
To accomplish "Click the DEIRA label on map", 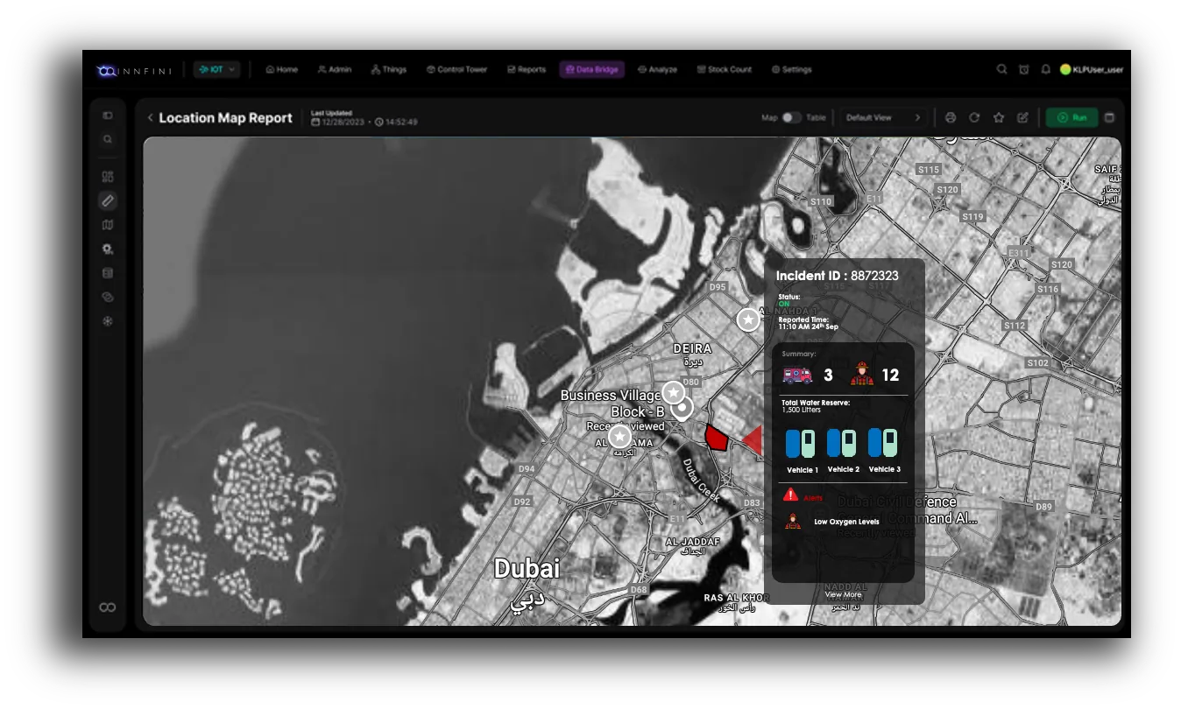I will (x=692, y=348).
